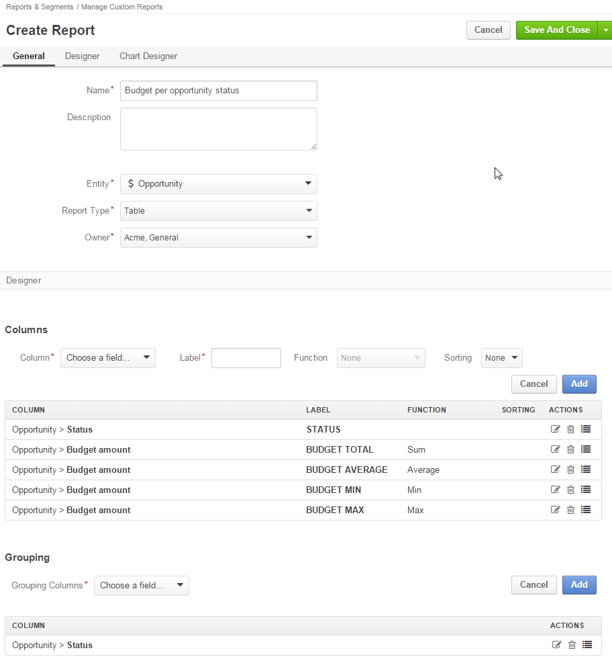
Task: Edit the BUDGET AVERAGE column row
Action: pyautogui.click(x=555, y=470)
